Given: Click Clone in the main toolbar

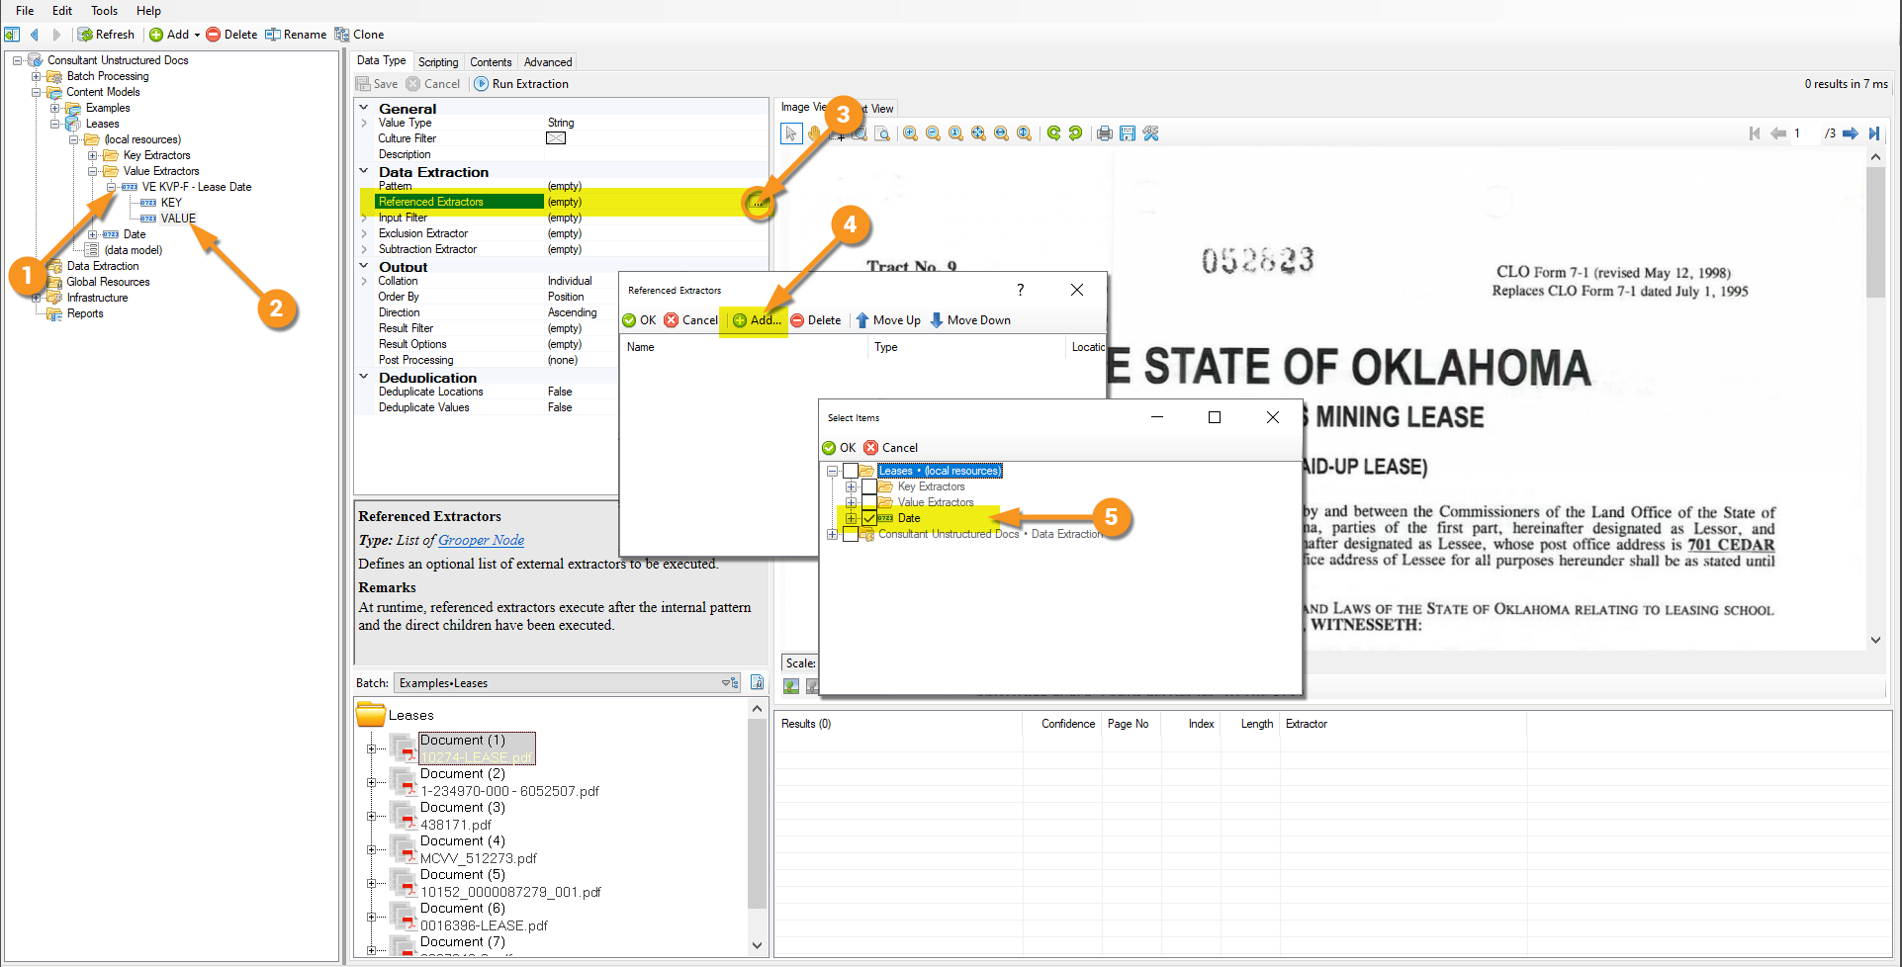Looking at the screenshot, I should point(359,35).
